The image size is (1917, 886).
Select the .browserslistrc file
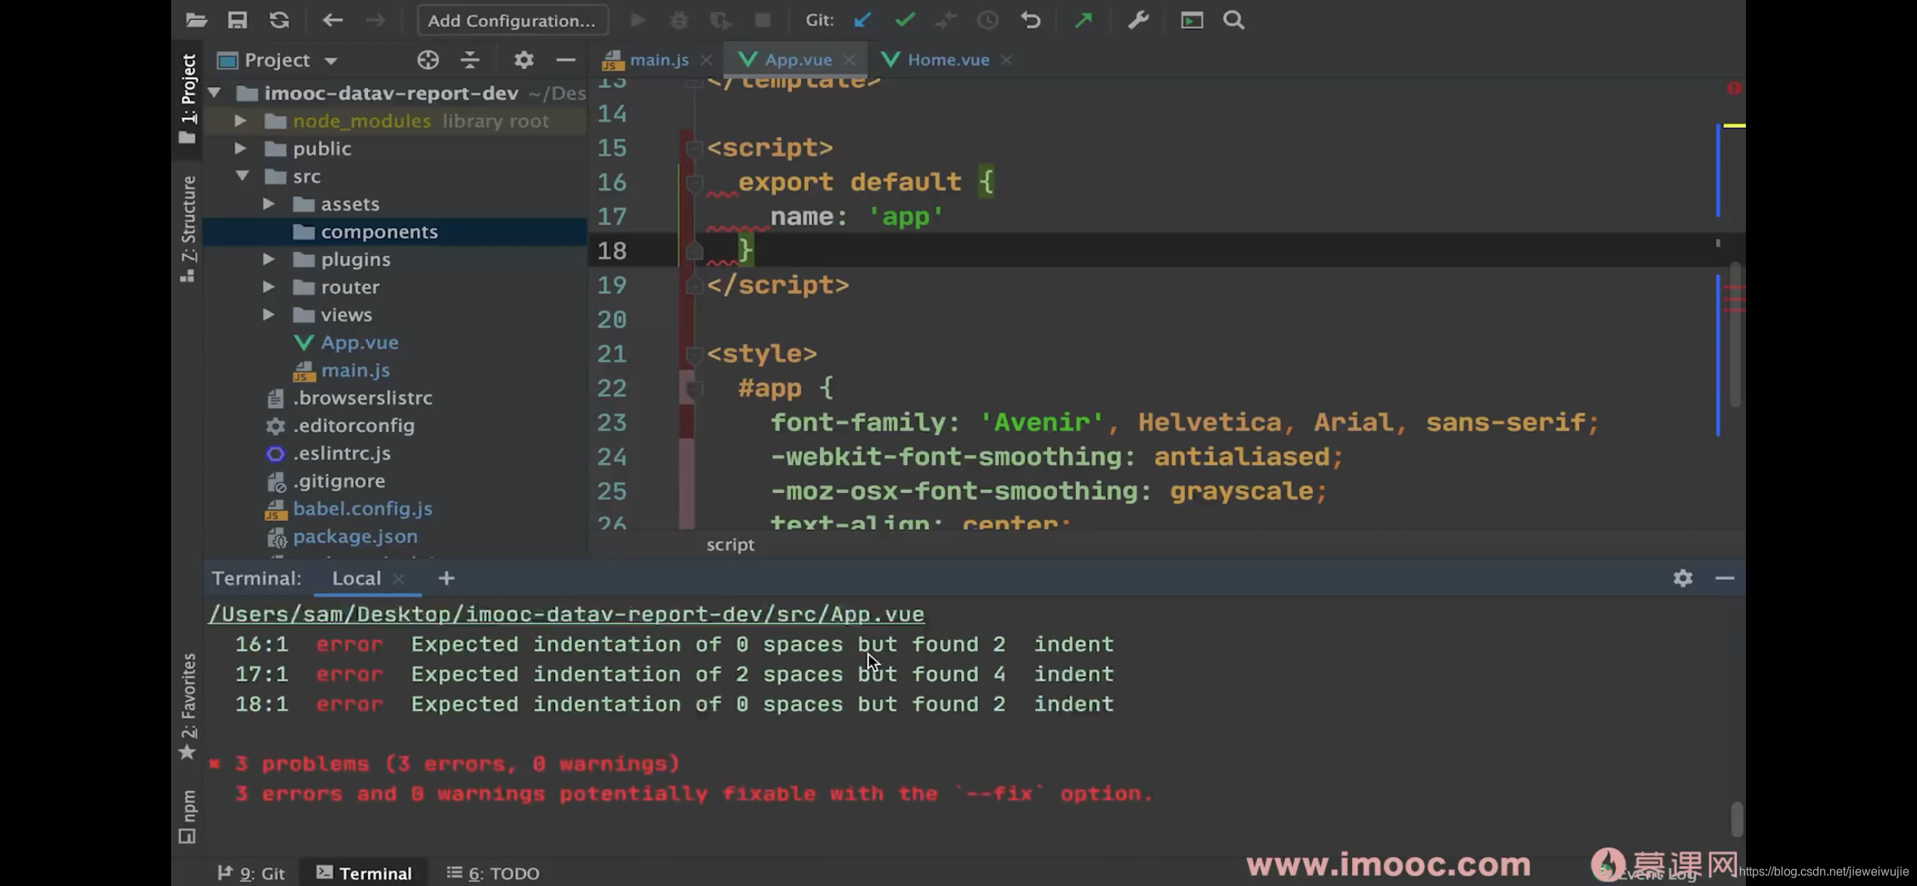click(363, 398)
